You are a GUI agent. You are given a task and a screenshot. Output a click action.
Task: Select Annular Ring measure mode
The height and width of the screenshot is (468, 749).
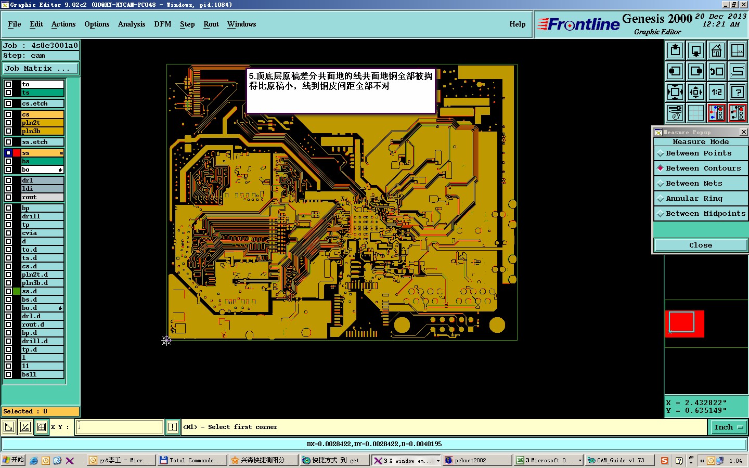[x=701, y=199]
